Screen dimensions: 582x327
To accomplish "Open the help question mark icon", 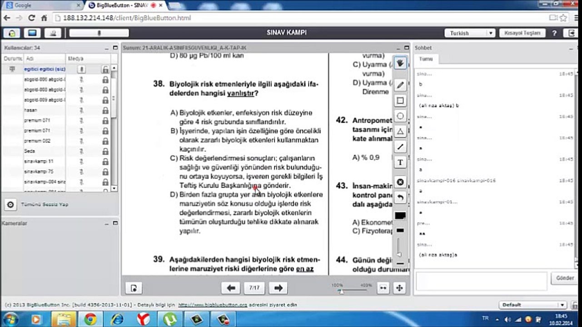I will click(554, 33).
